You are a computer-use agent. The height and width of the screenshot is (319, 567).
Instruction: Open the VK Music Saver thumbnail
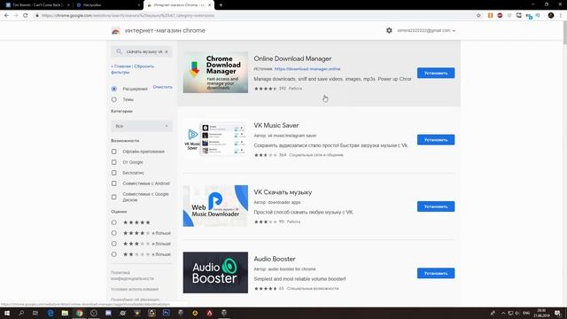point(215,139)
